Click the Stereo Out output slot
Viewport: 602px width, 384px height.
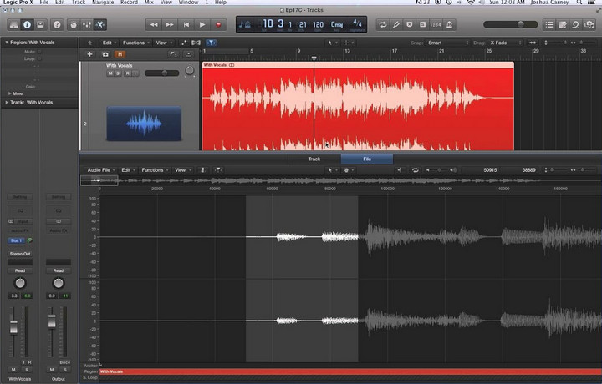20,254
